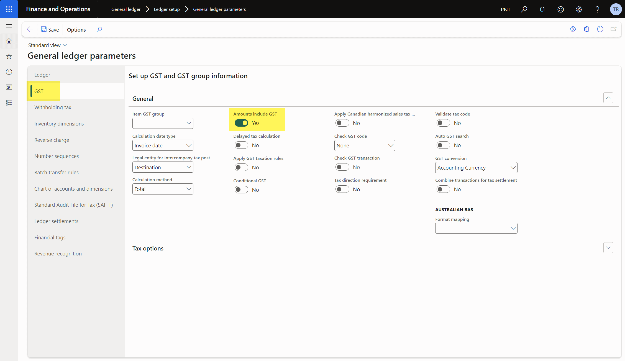Click General ledger breadcrumb

[x=126, y=9]
